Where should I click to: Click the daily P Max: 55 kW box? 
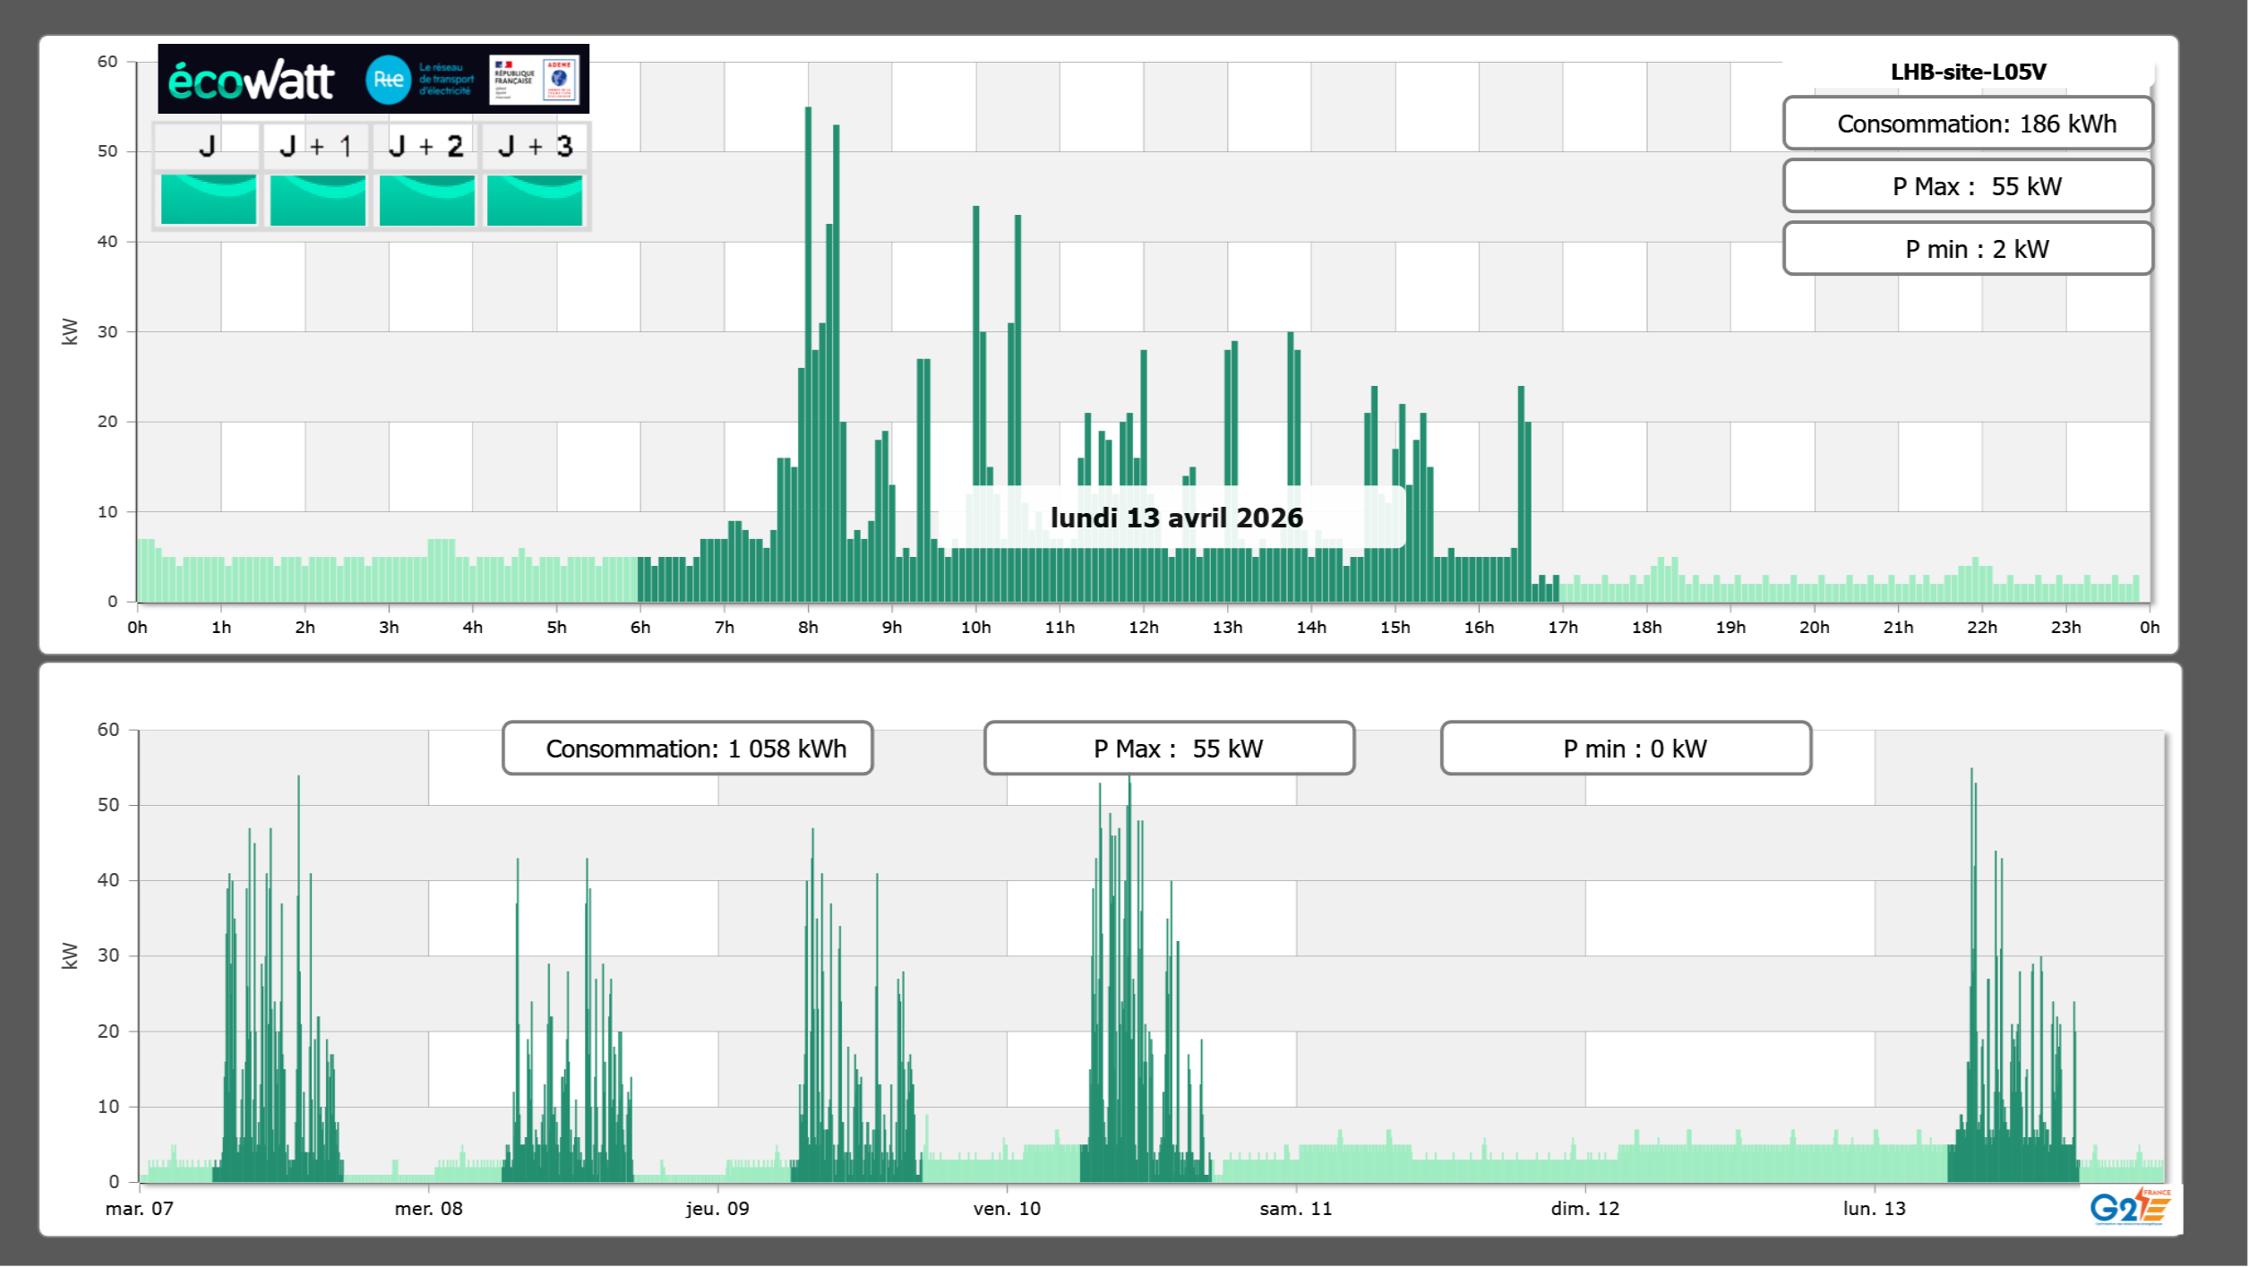point(1968,186)
